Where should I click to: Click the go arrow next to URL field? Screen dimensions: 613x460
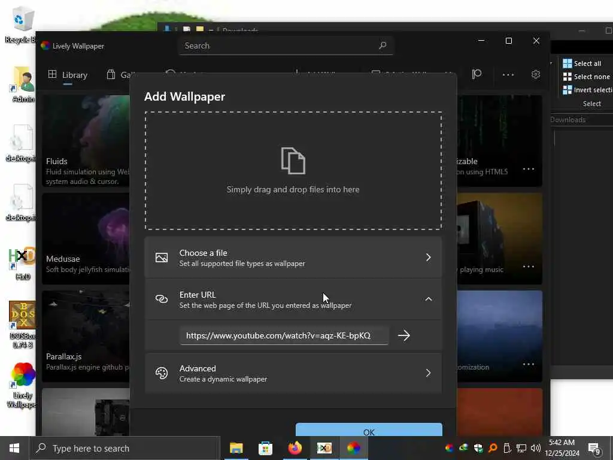404,335
